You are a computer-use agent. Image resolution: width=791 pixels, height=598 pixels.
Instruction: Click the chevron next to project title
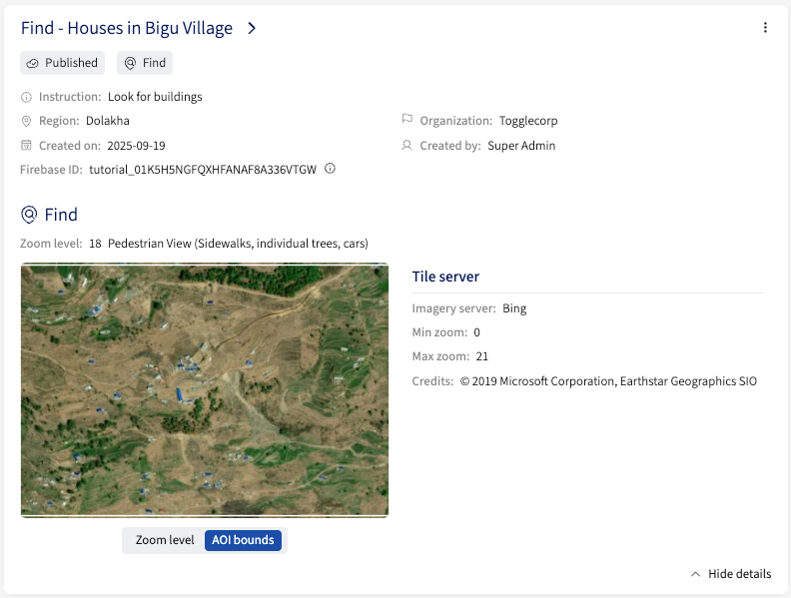tap(252, 28)
